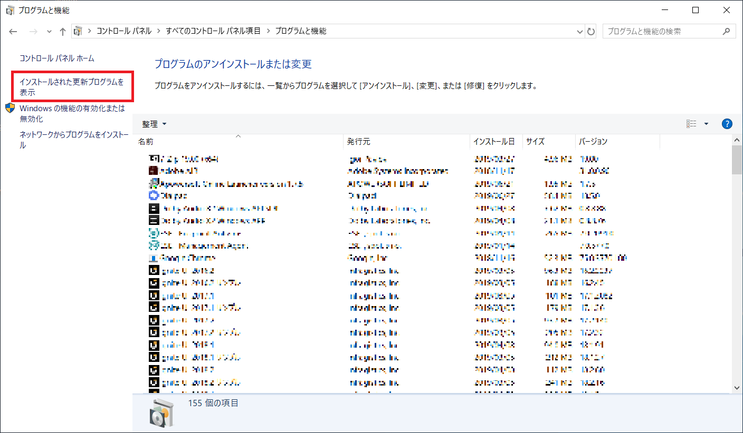Sort the list by the 名前 column
743x433 pixels.
(238, 141)
